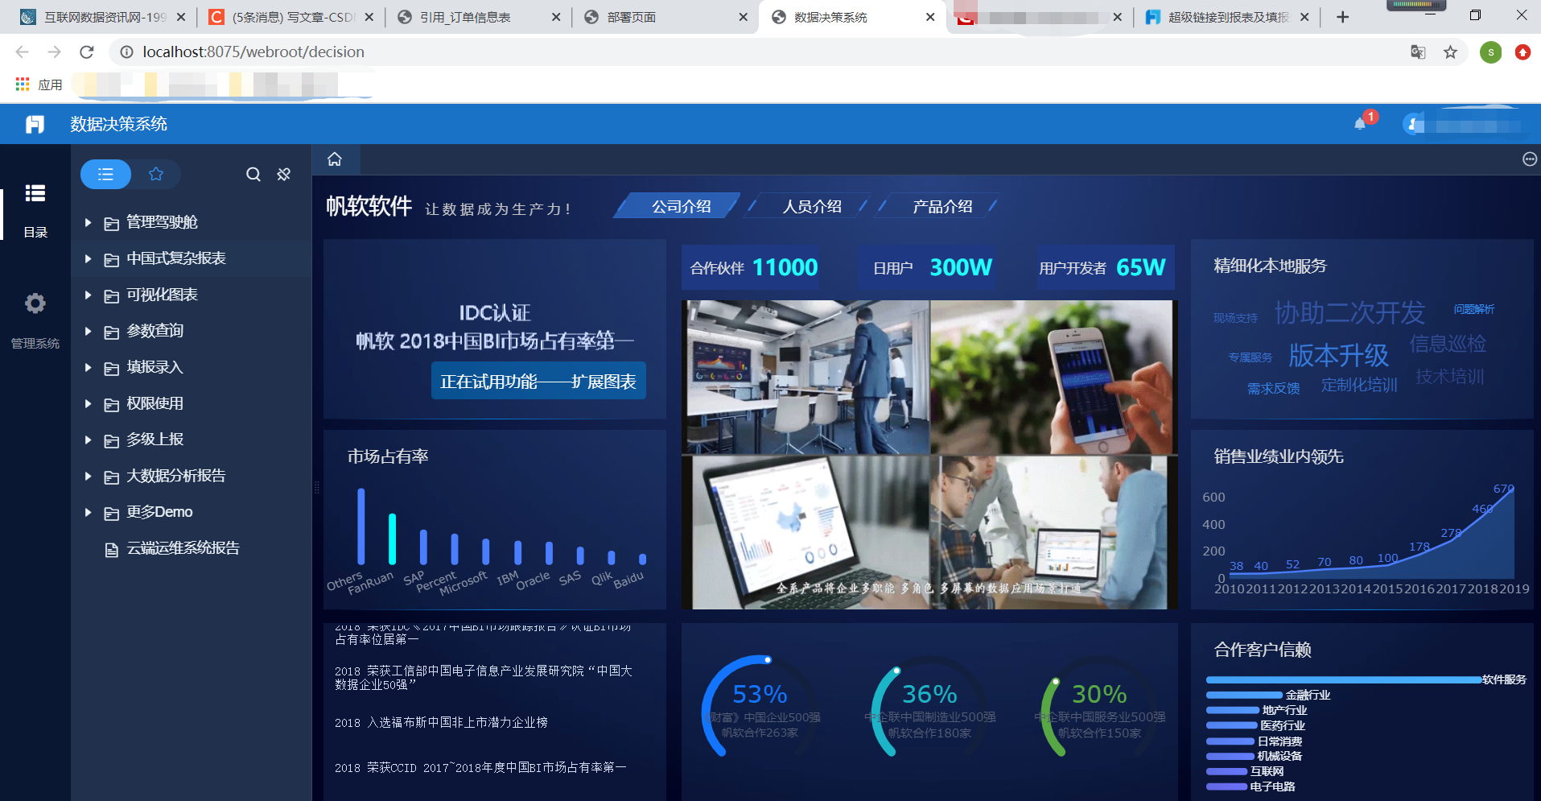Open the green Chrome profile avatar
1541x801 pixels.
coord(1490,52)
